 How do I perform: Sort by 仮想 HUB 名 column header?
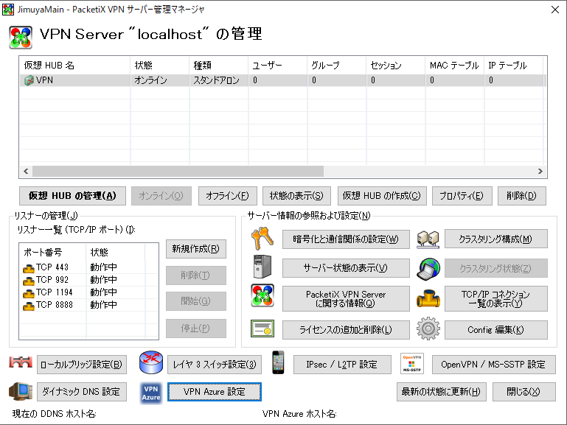tap(75, 66)
